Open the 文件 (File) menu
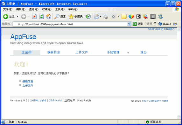The width and height of the screenshot is (182, 125). [8, 9]
